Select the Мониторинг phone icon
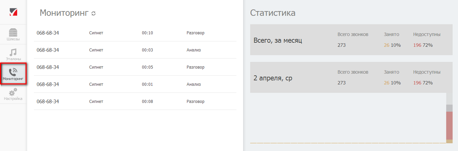This screenshot has width=458, height=151. (x=13, y=74)
